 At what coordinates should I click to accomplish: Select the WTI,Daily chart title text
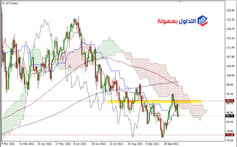click(x=12, y=3)
